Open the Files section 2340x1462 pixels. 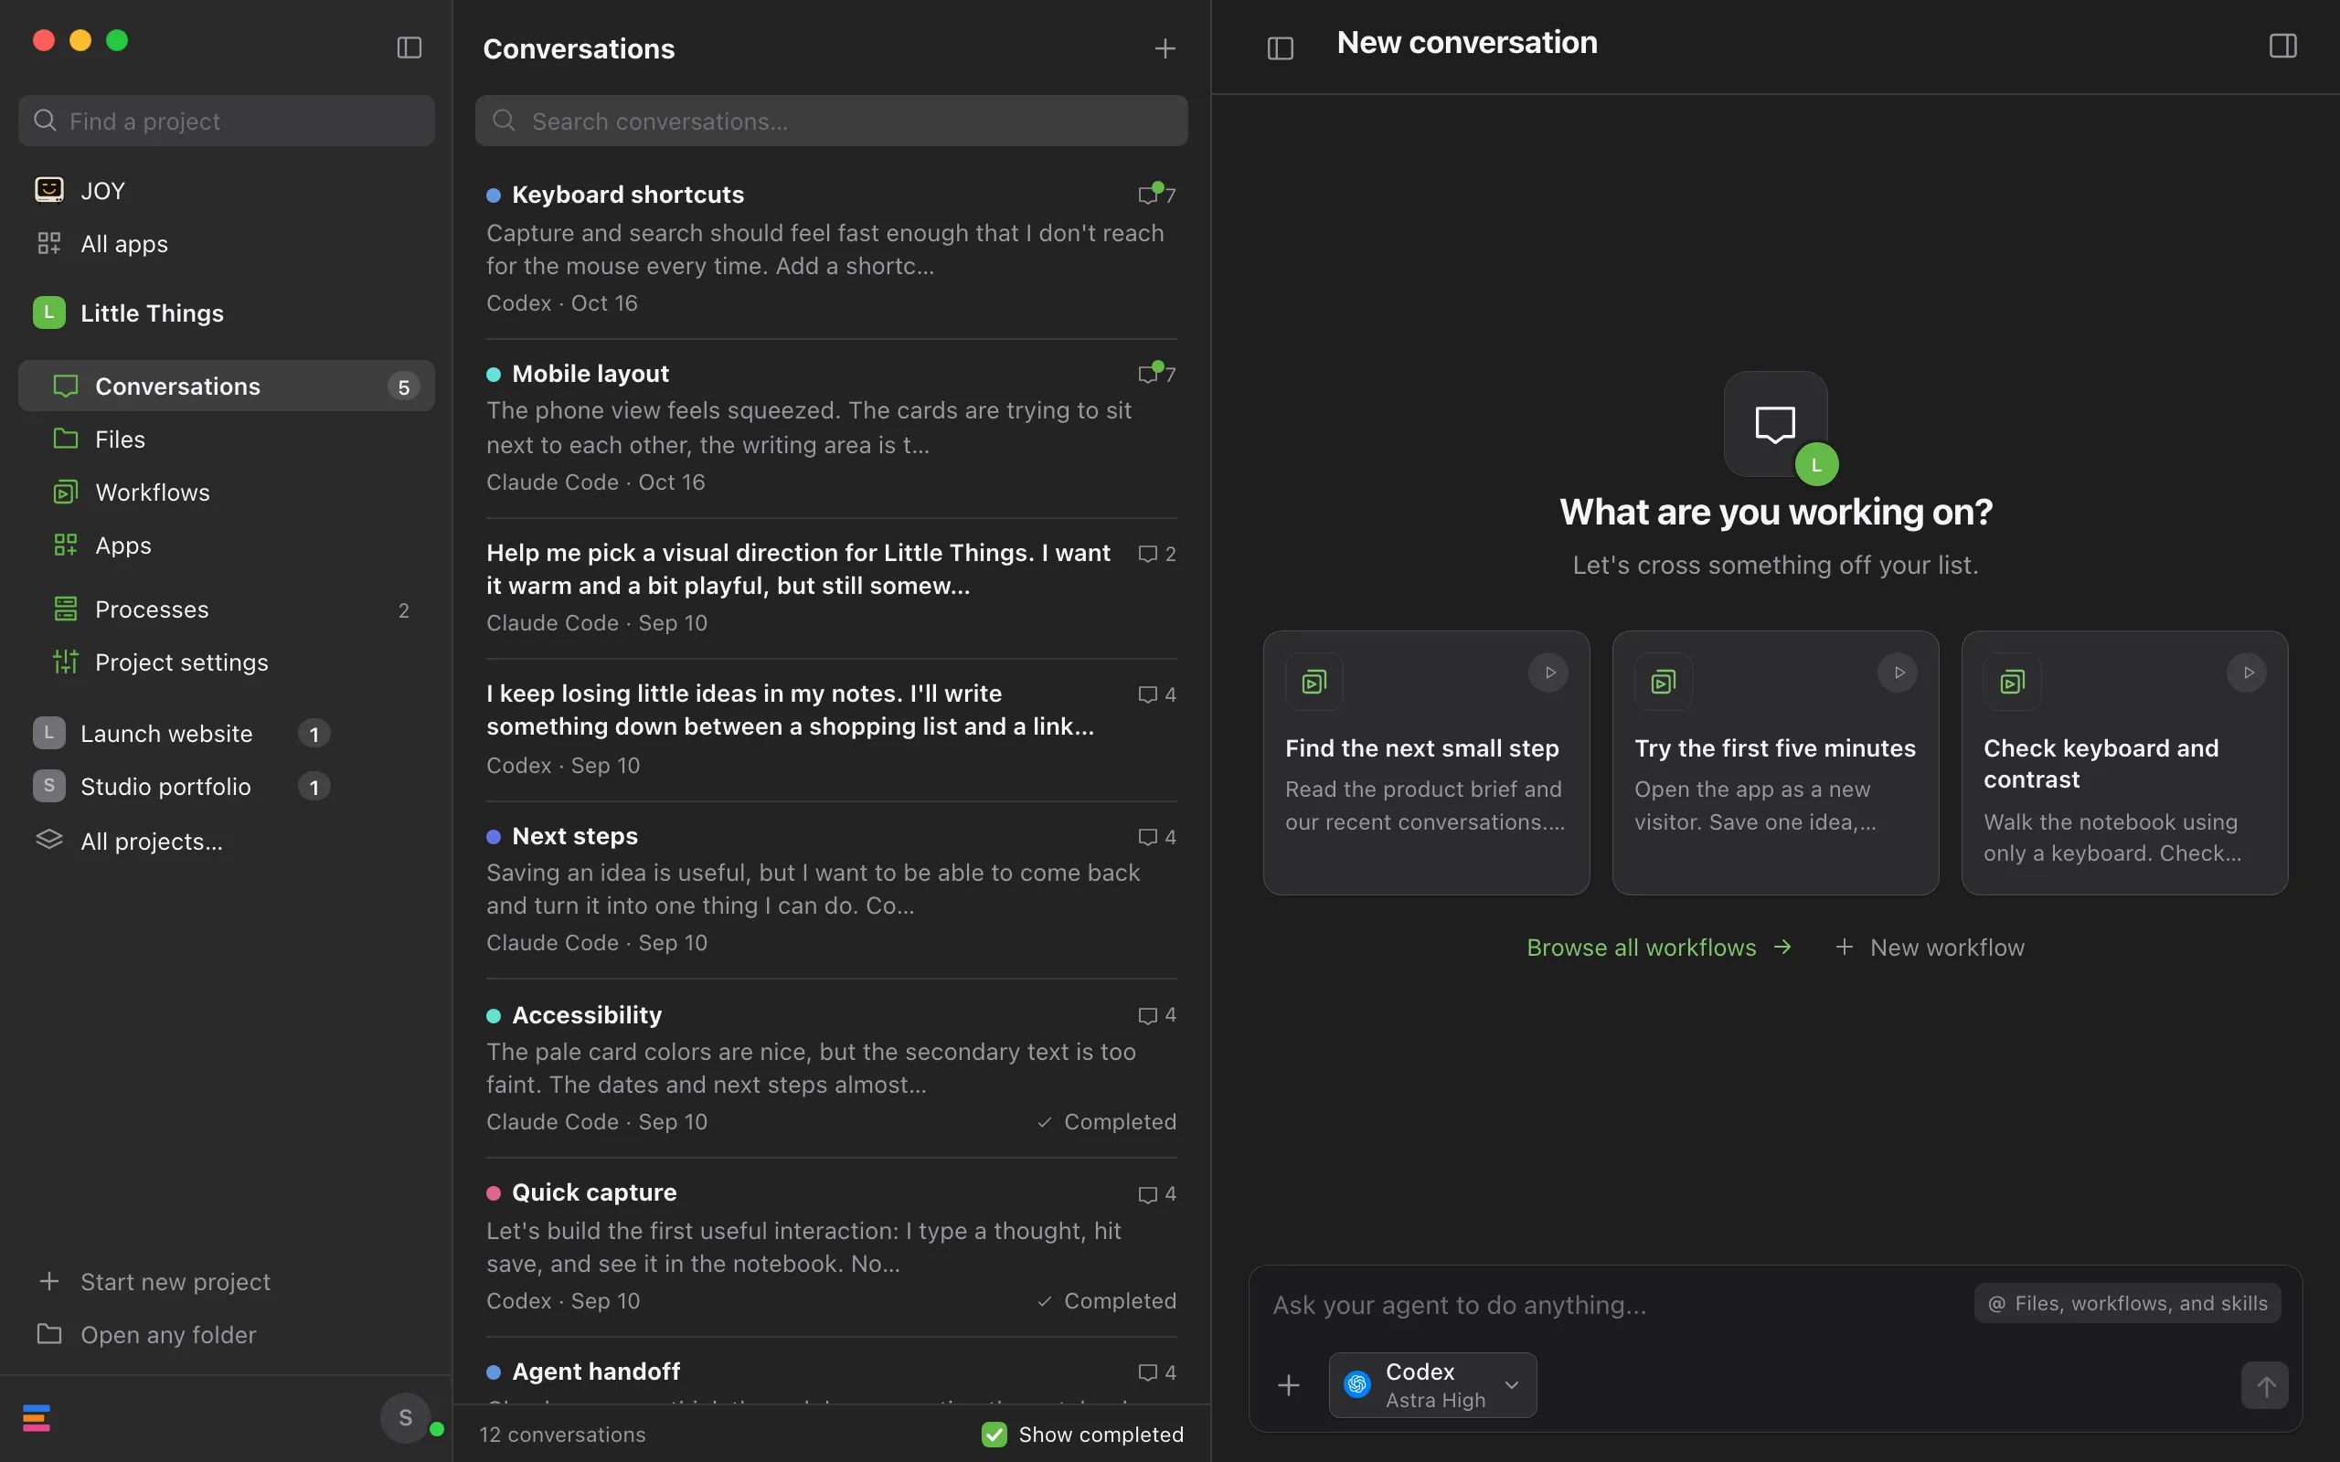pyautogui.click(x=227, y=439)
